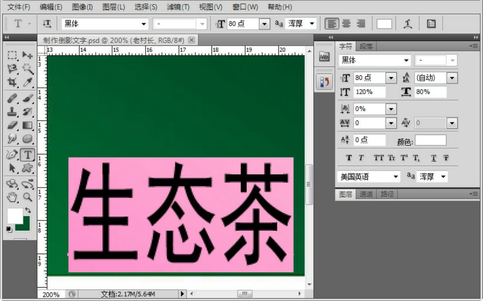This screenshot has width=483, height=301.
Task: Select the Eyedropper tool
Action: tap(28, 82)
